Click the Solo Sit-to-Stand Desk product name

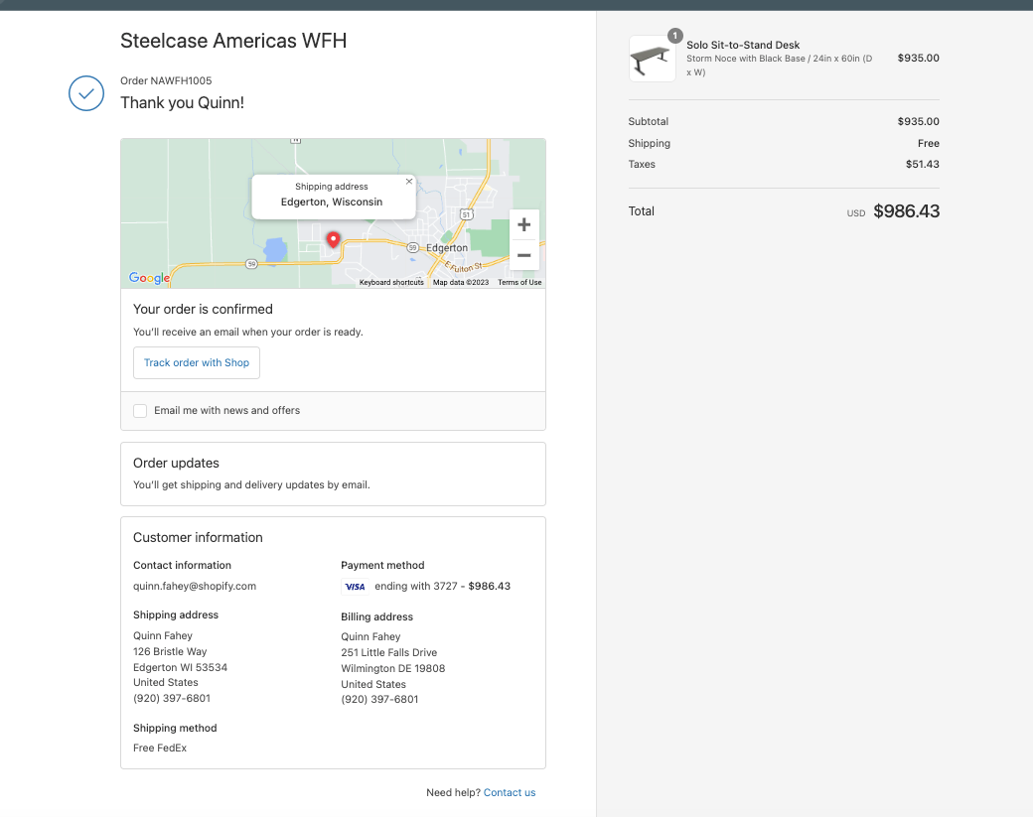[743, 45]
